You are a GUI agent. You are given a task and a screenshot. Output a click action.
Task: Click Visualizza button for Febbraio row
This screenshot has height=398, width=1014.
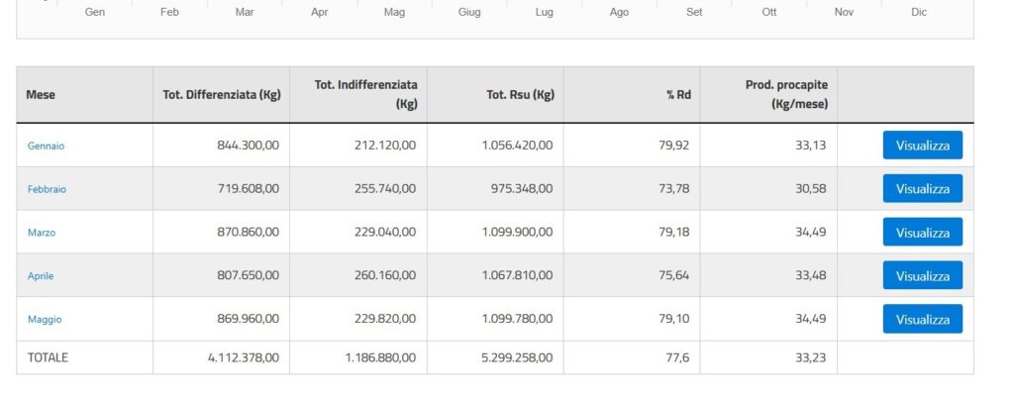point(922,189)
